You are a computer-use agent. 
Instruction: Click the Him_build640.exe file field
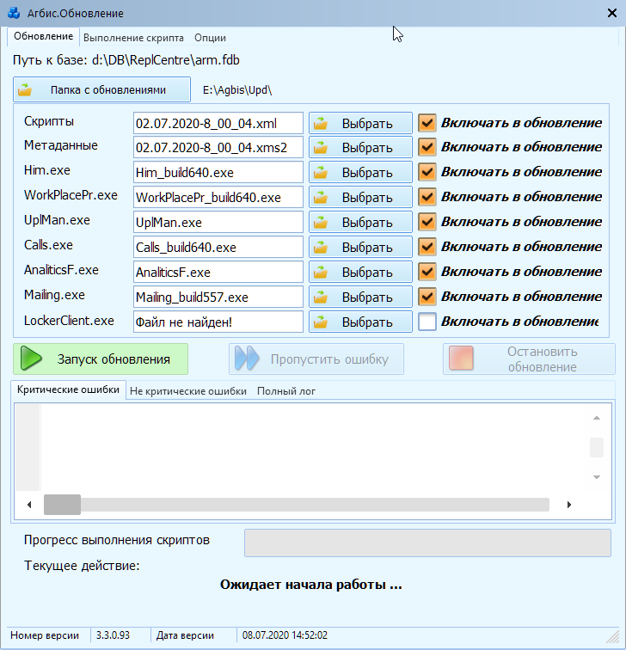[x=218, y=172]
